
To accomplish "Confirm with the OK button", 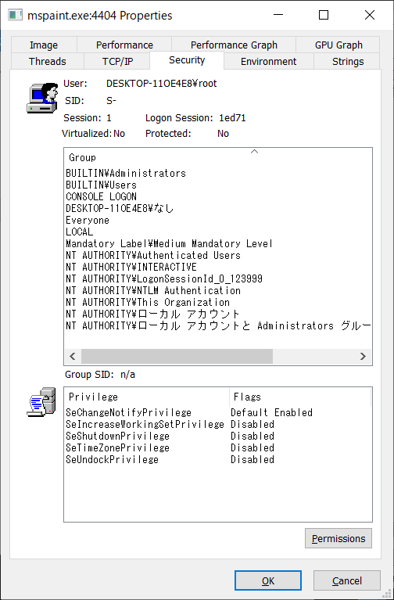I will click(x=268, y=581).
